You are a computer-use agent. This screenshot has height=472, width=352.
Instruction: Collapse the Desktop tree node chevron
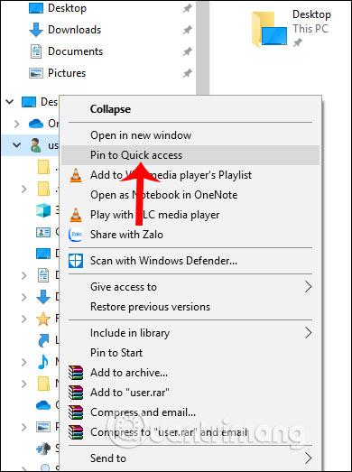[x=10, y=102]
